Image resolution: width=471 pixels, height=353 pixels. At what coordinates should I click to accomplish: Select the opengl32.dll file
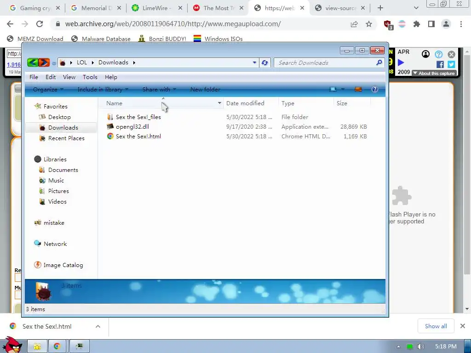click(132, 127)
